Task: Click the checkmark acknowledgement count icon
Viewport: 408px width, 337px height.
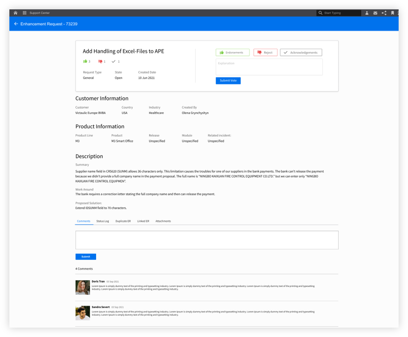Action: 113,61
